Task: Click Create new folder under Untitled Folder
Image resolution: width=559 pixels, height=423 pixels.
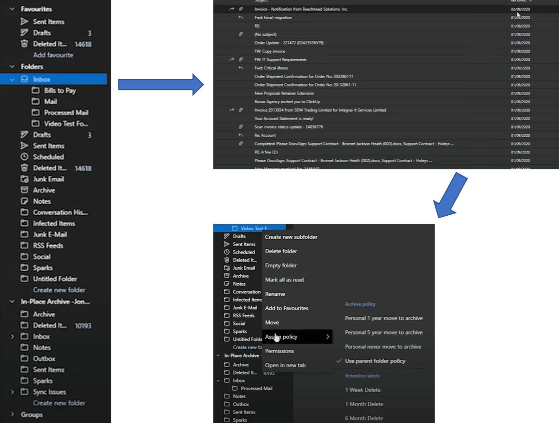Action: (59, 290)
